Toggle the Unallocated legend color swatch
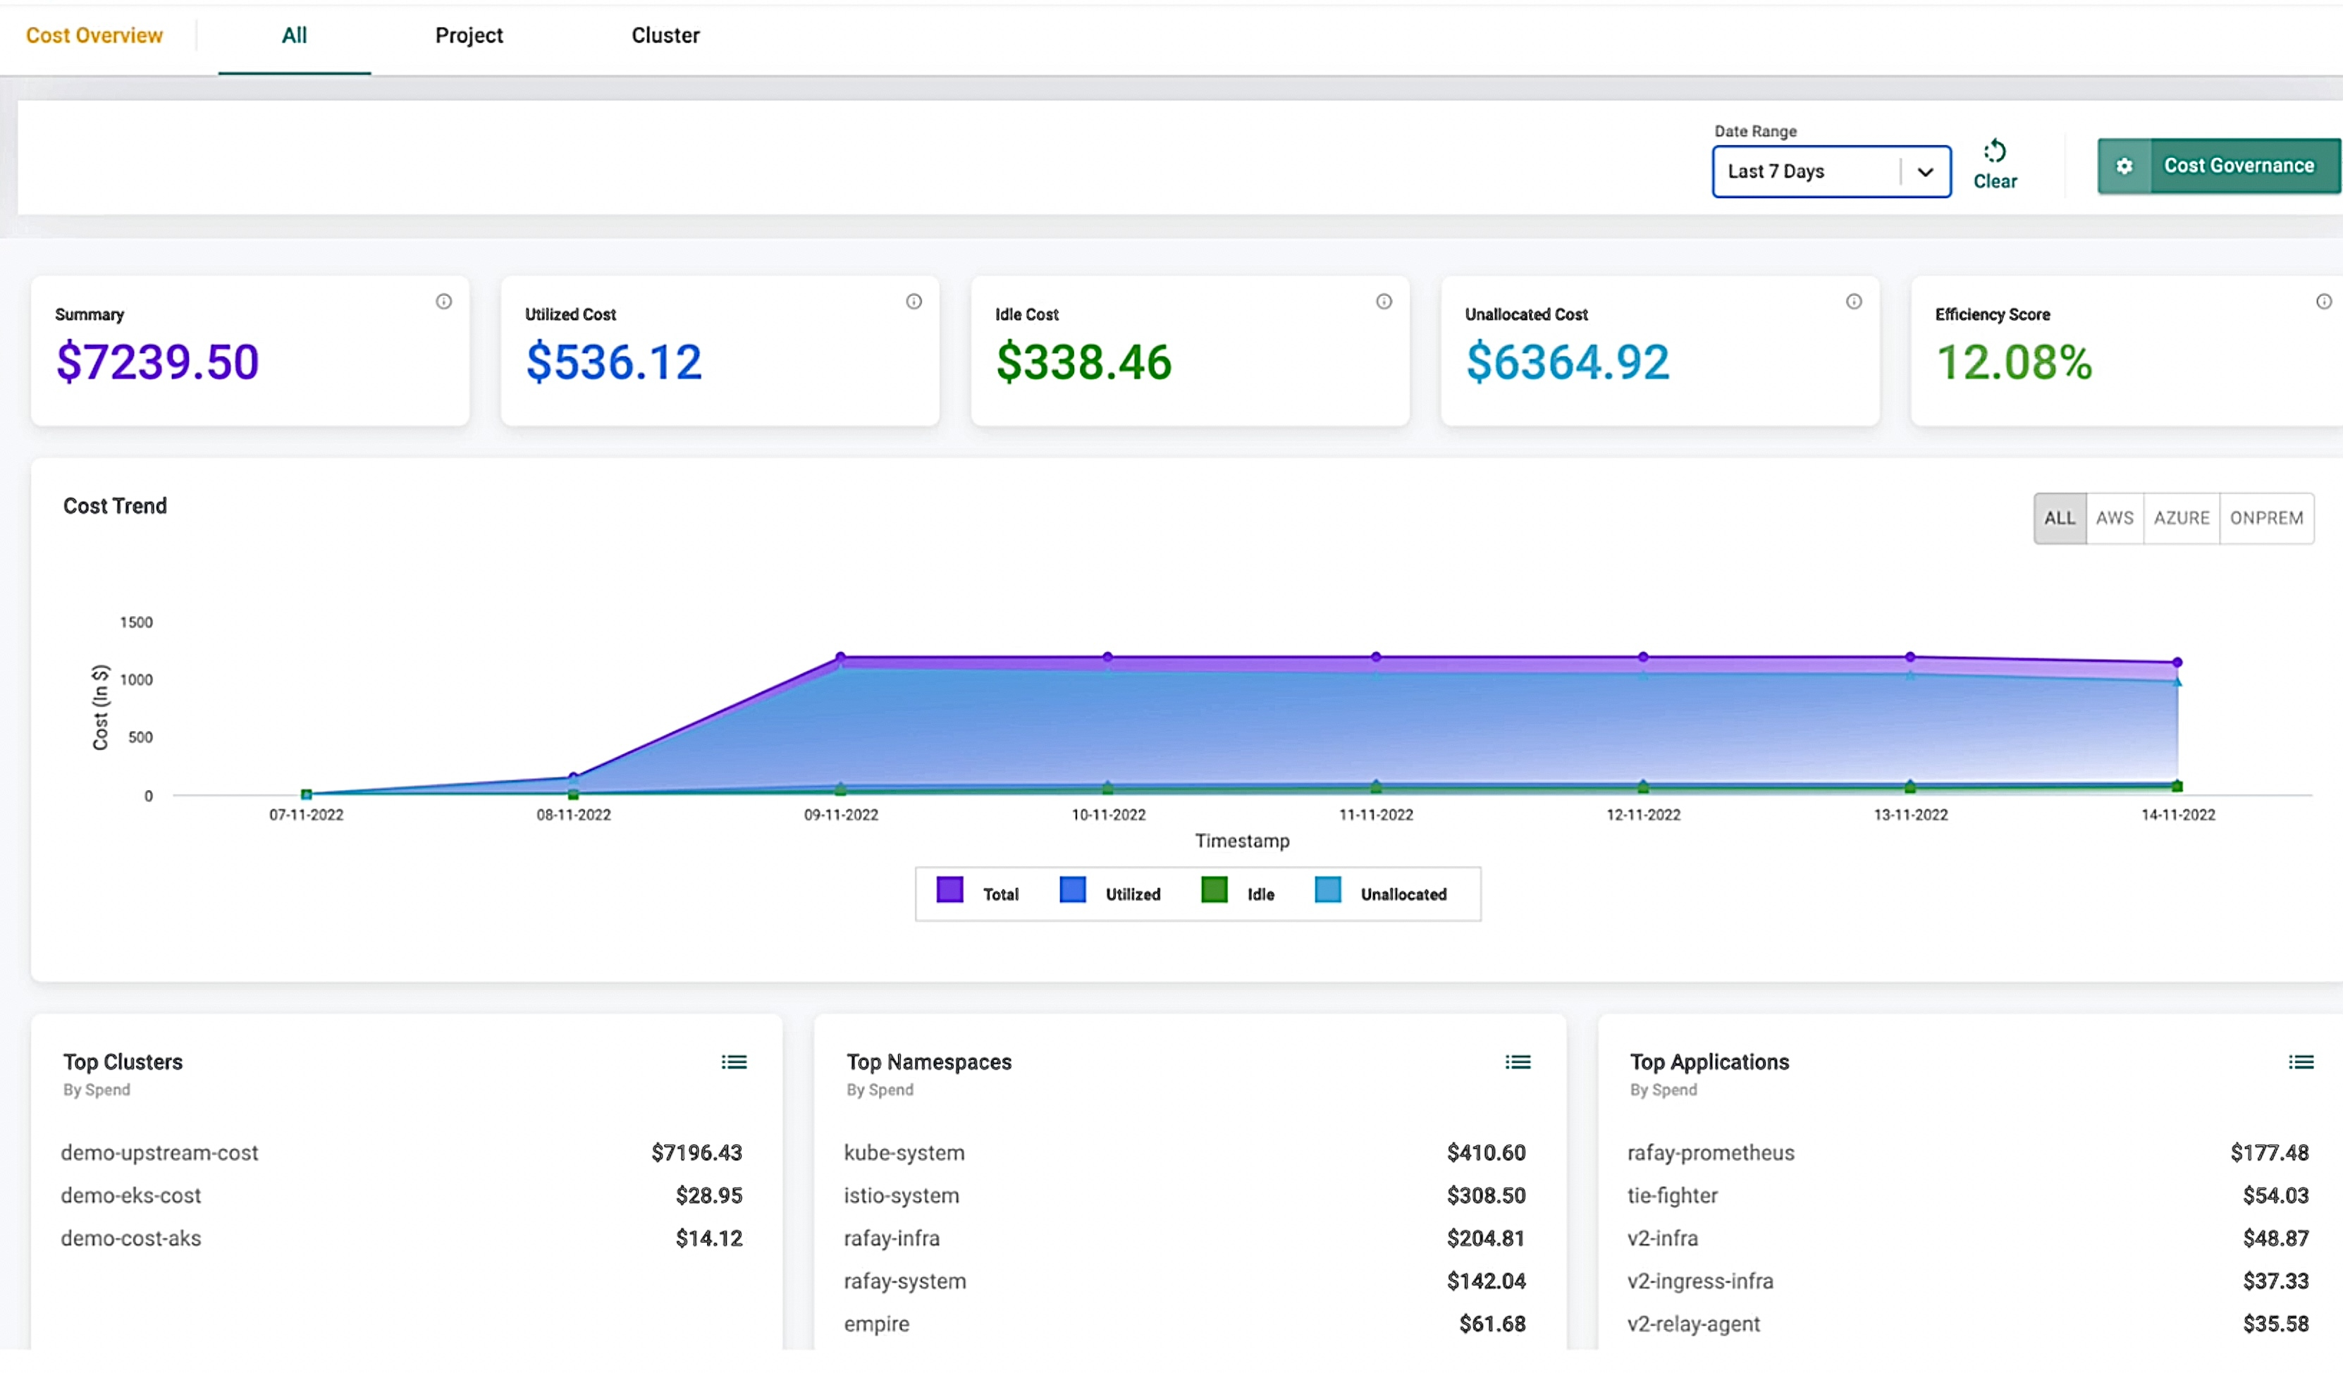This screenshot has width=2343, height=1373. [x=1328, y=889]
